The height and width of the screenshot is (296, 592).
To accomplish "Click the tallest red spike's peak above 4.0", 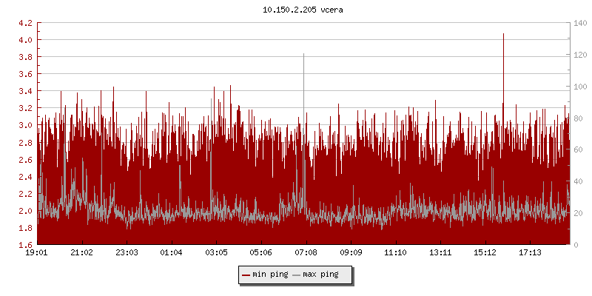I will tap(503, 34).
